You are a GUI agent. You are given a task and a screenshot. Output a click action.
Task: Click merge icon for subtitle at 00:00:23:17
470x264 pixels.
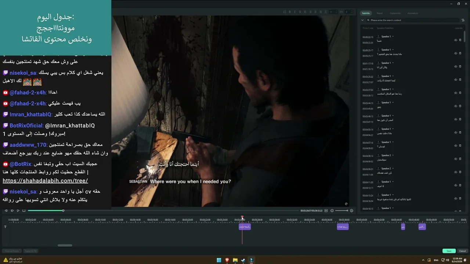456,53
